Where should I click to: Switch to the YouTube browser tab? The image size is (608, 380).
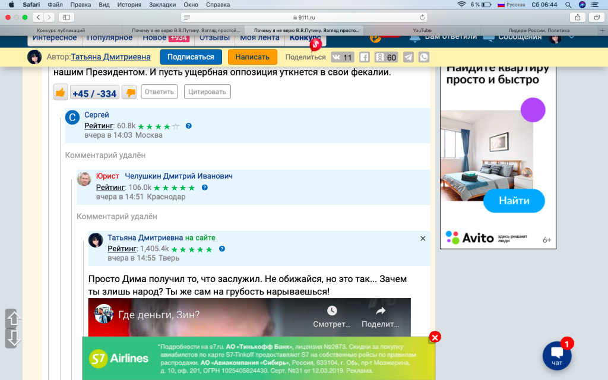(422, 30)
